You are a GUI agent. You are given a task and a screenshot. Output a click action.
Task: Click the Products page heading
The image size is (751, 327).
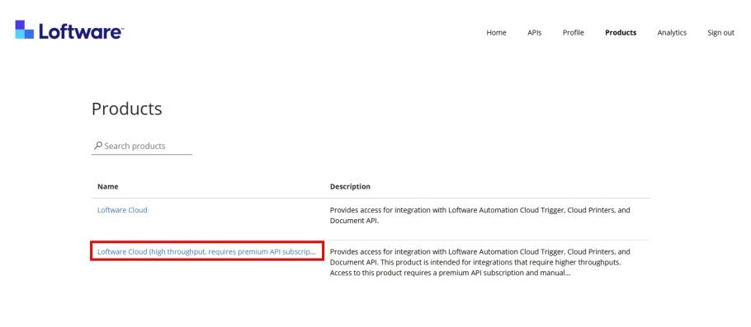click(127, 109)
